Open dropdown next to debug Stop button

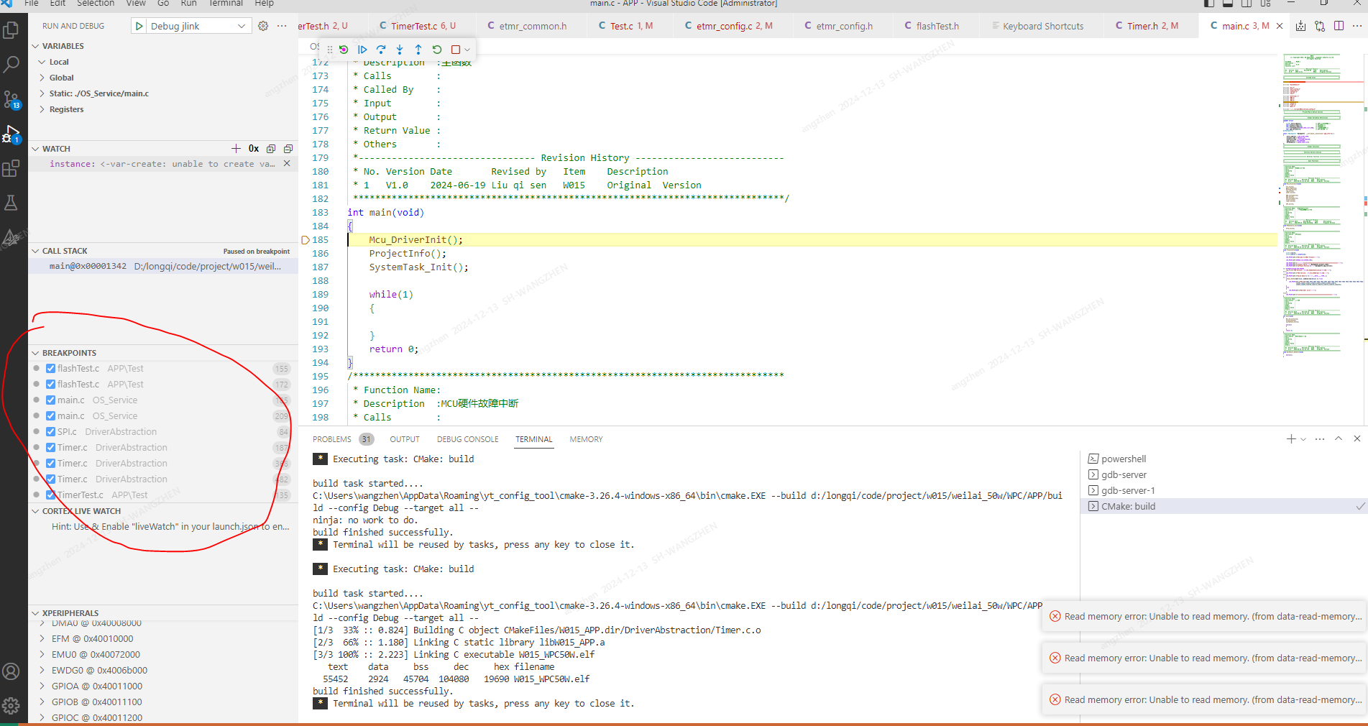click(x=467, y=50)
